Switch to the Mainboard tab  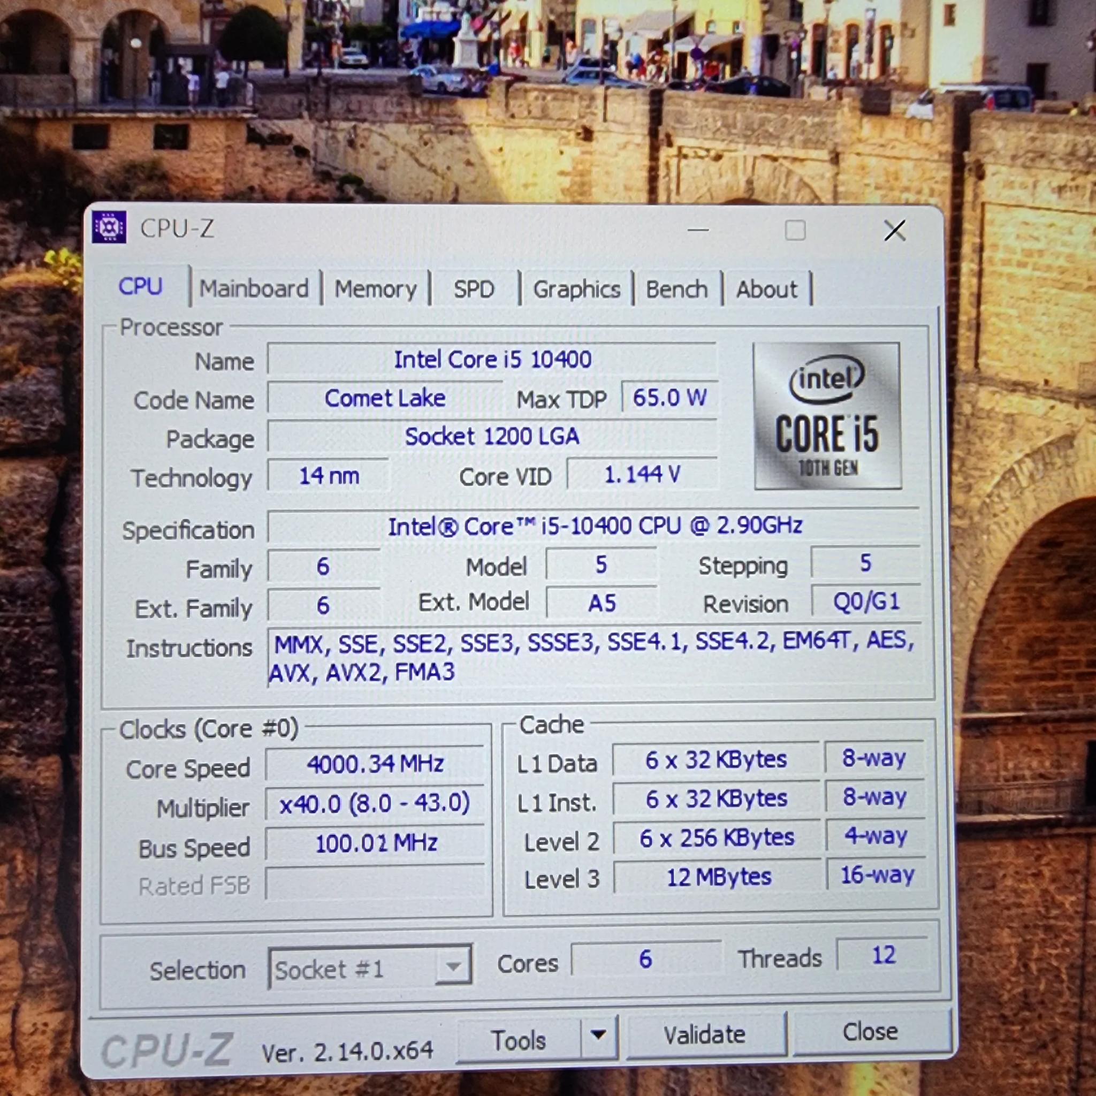pos(254,289)
